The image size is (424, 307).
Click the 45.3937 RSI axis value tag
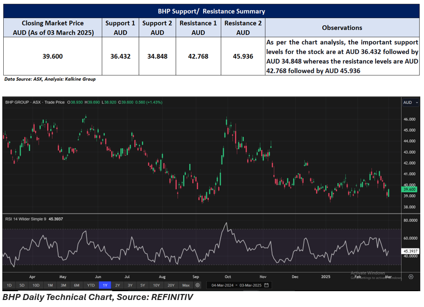pyautogui.click(x=410, y=251)
